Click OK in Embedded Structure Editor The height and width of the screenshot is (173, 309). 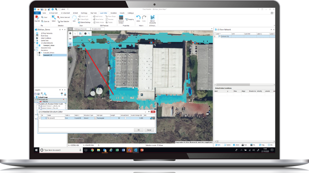click(x=138, y=130)
